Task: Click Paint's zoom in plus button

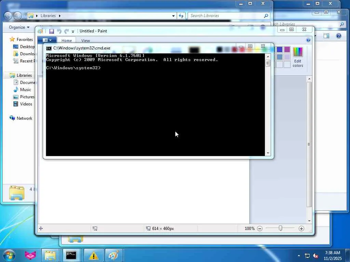Action: tap(301, 229)
